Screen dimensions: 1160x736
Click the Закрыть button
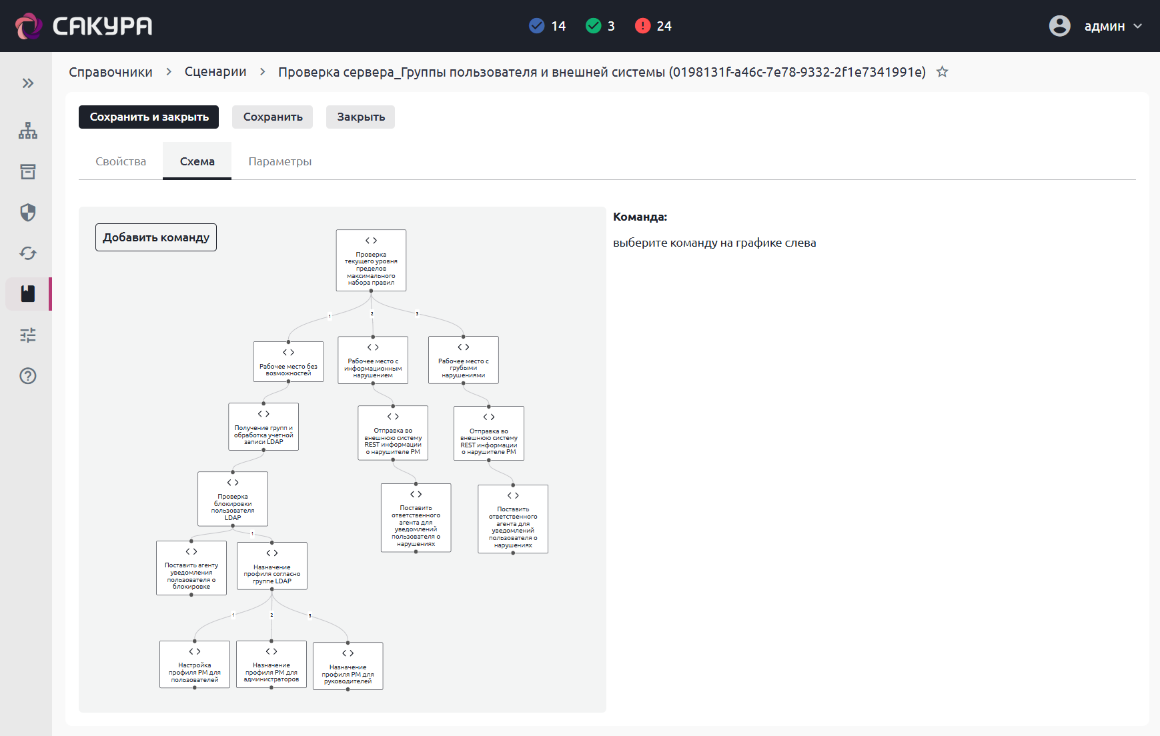(360, 117)
